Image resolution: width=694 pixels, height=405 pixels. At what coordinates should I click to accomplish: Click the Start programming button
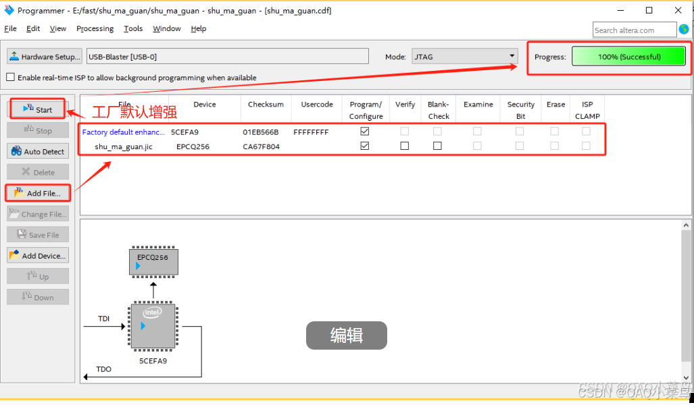pyautogui.click(x=38, y=109)
